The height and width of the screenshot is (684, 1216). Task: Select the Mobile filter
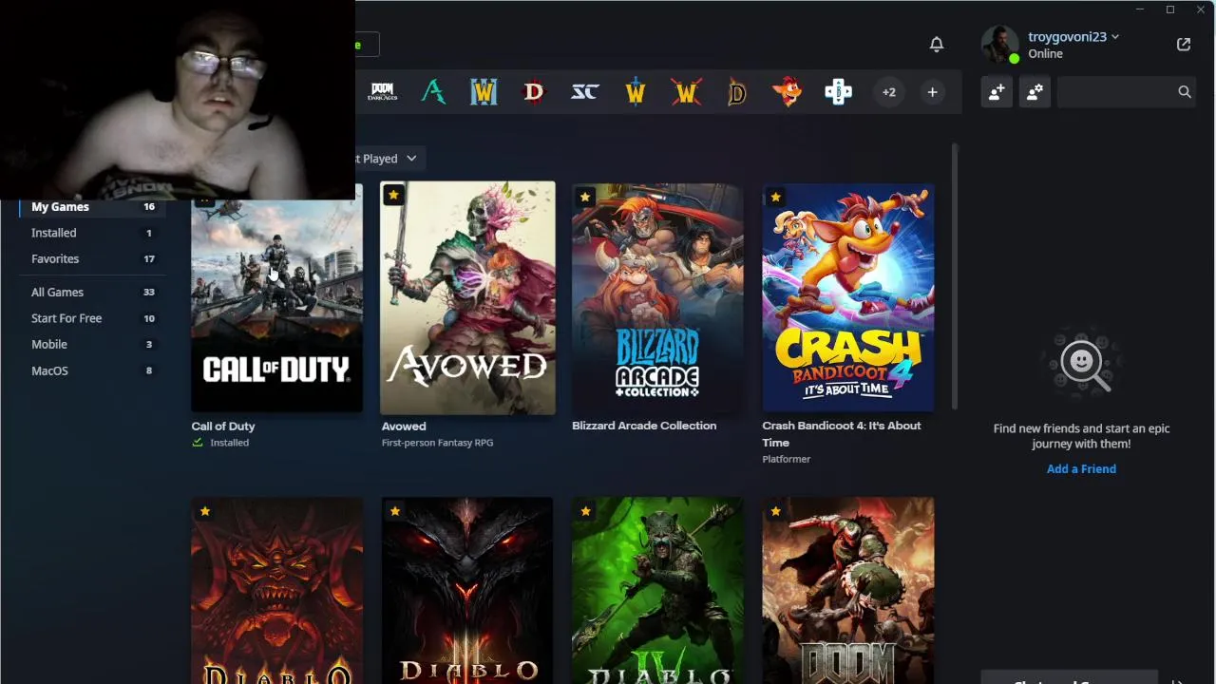(x=92, y=345)
